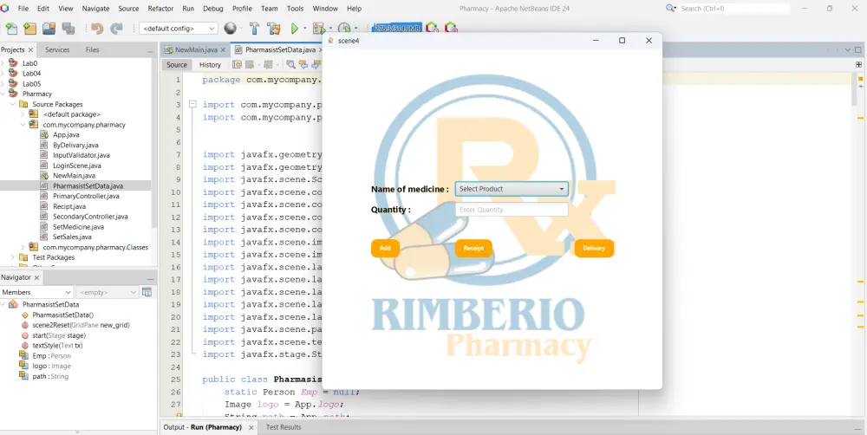867x435 pixels.
Task: Switch to the Files tab
Action: coord(93,49)
